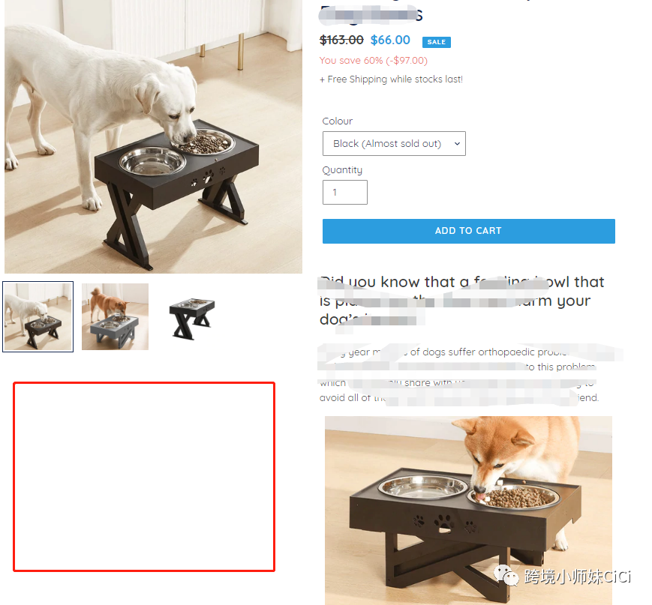Image resolution: width=652 pixels, height=605 pixels.
Task: Click the Free Shipping while stocks last text
Action: [391, 79]
